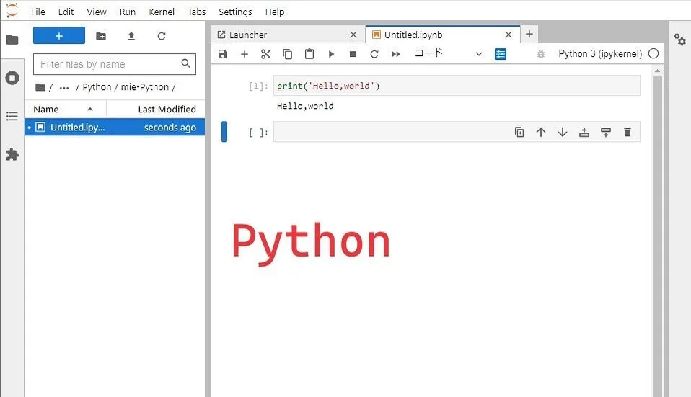Insert a cell below using toolbar plus

[244, 54]
